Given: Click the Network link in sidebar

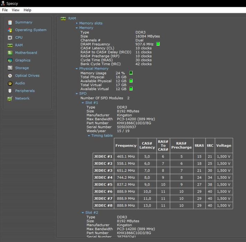Looking at the screenshot, I should tap(22, 98).
